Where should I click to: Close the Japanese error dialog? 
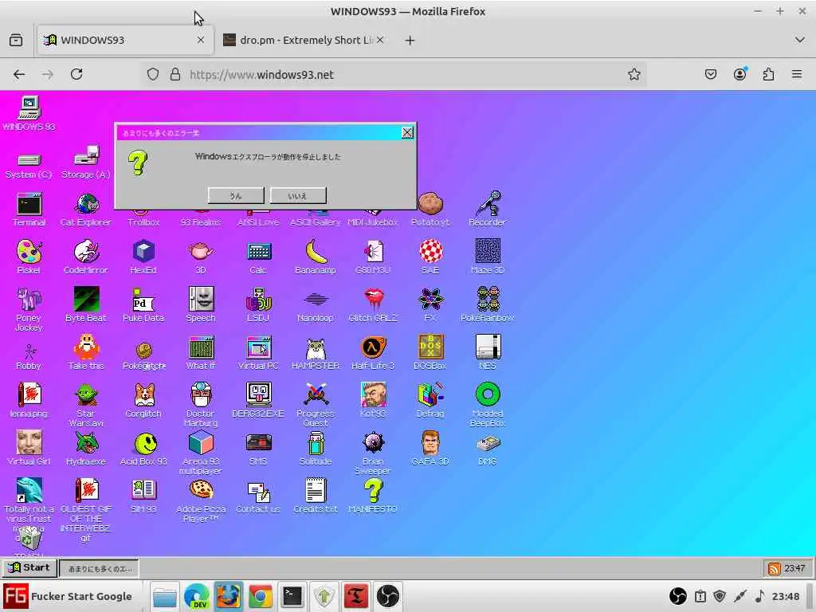407,133
